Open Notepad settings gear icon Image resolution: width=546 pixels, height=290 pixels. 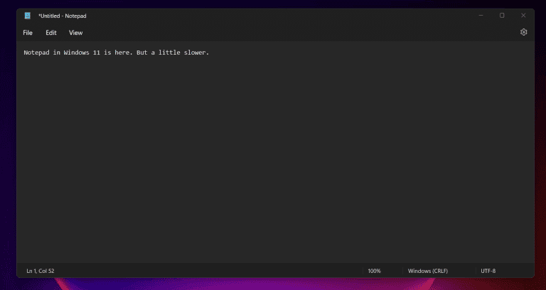point(523,32)
